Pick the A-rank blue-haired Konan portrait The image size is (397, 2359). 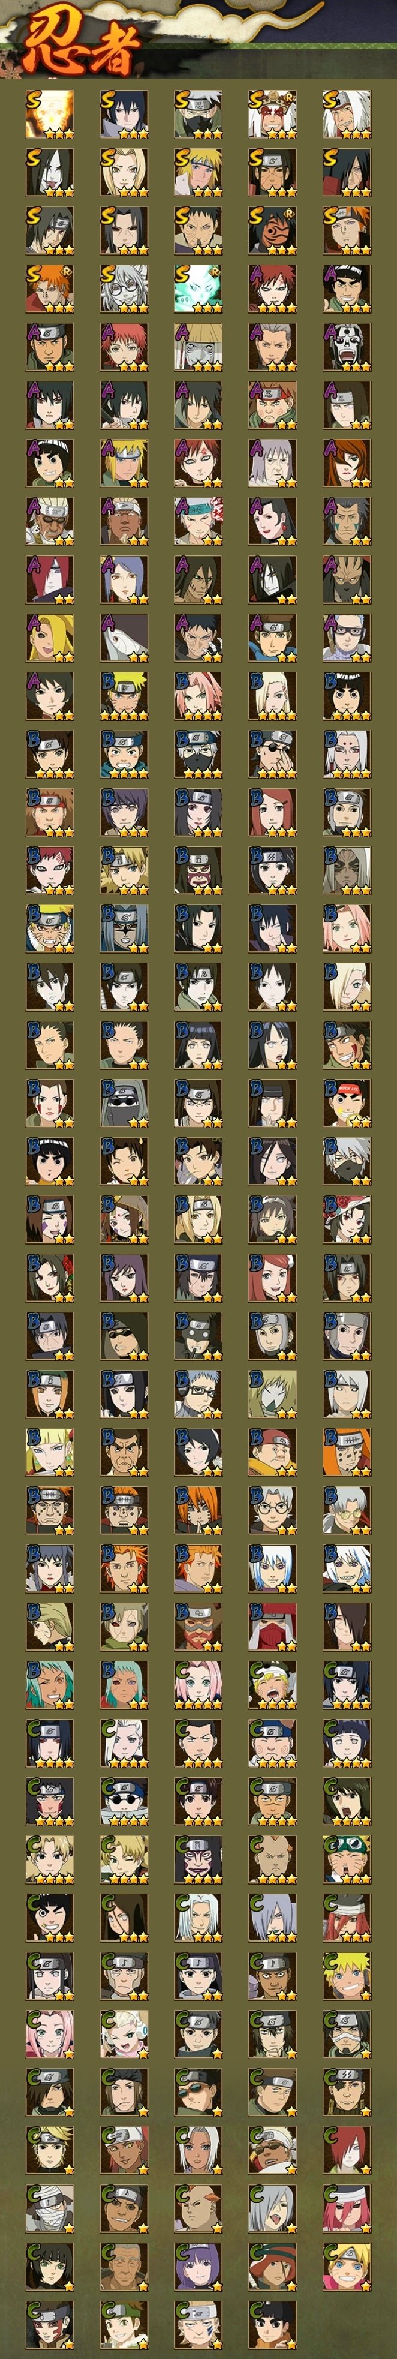(124, 579)
